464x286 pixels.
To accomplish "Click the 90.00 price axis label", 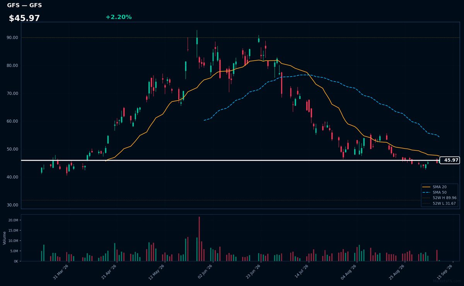I will pyautogui.click(x=13, y=38).
